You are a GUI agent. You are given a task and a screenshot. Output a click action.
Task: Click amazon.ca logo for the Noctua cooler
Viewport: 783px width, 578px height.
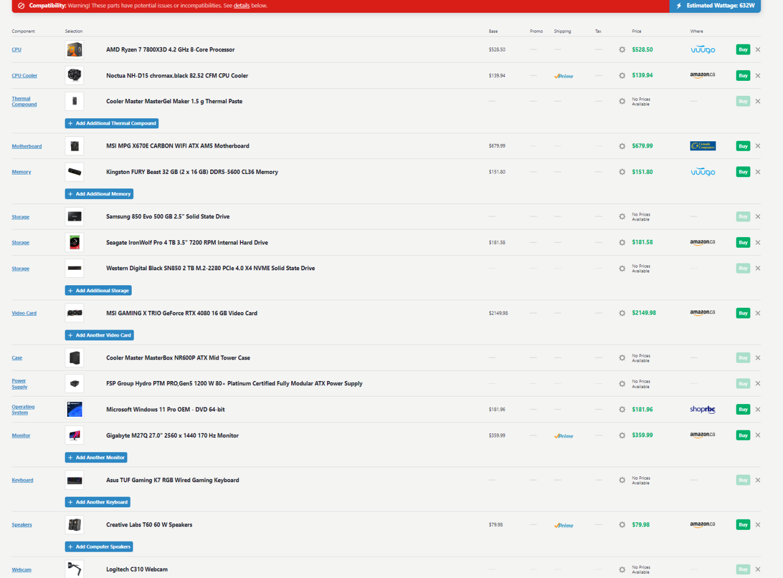703,75
